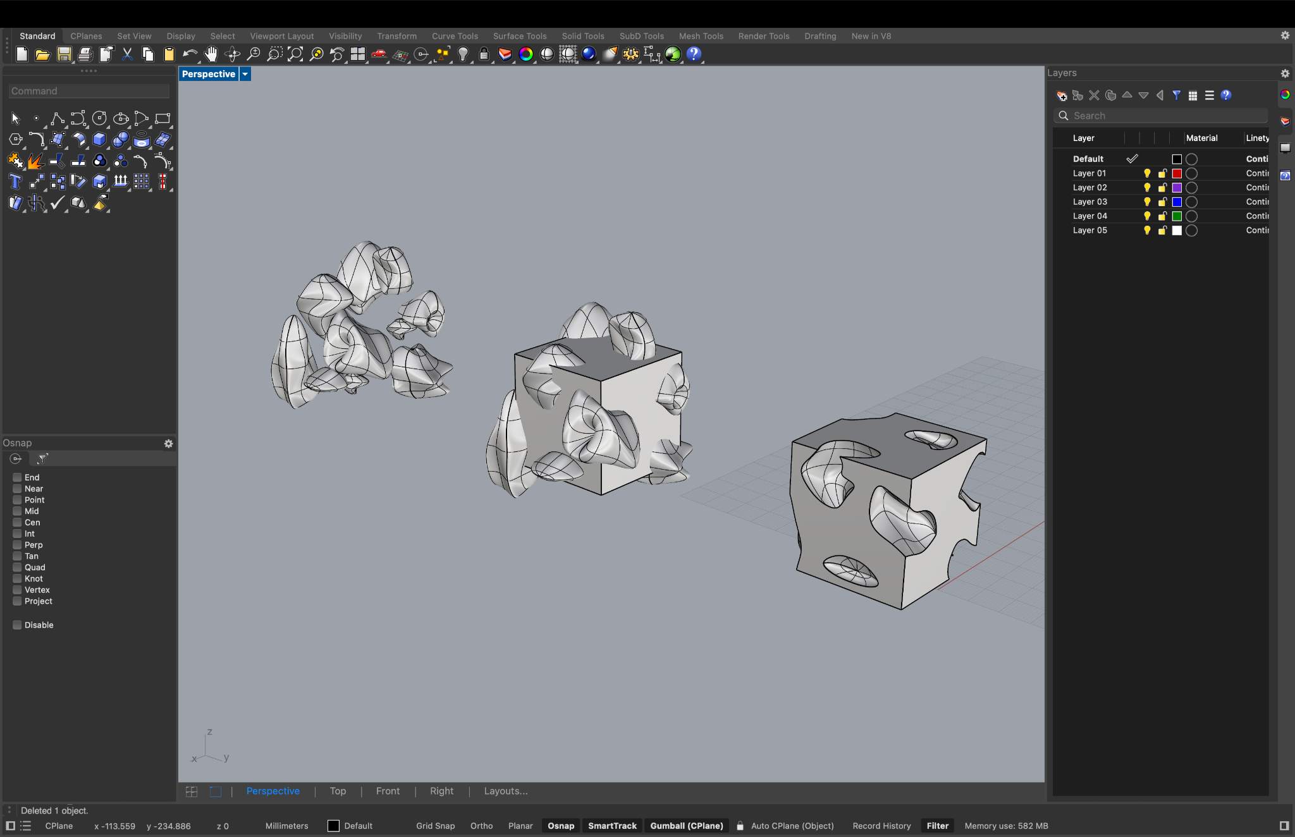Toggle Grid Snap in status bar
This screenshot has width=1295, height=837.
pos(435,826)
